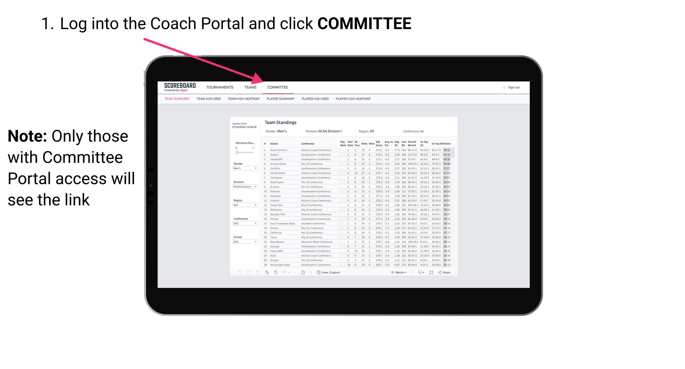The width and height of the screenshot is (685, 369).
Task: Click the Watch icon button
Action: (392, 272)
